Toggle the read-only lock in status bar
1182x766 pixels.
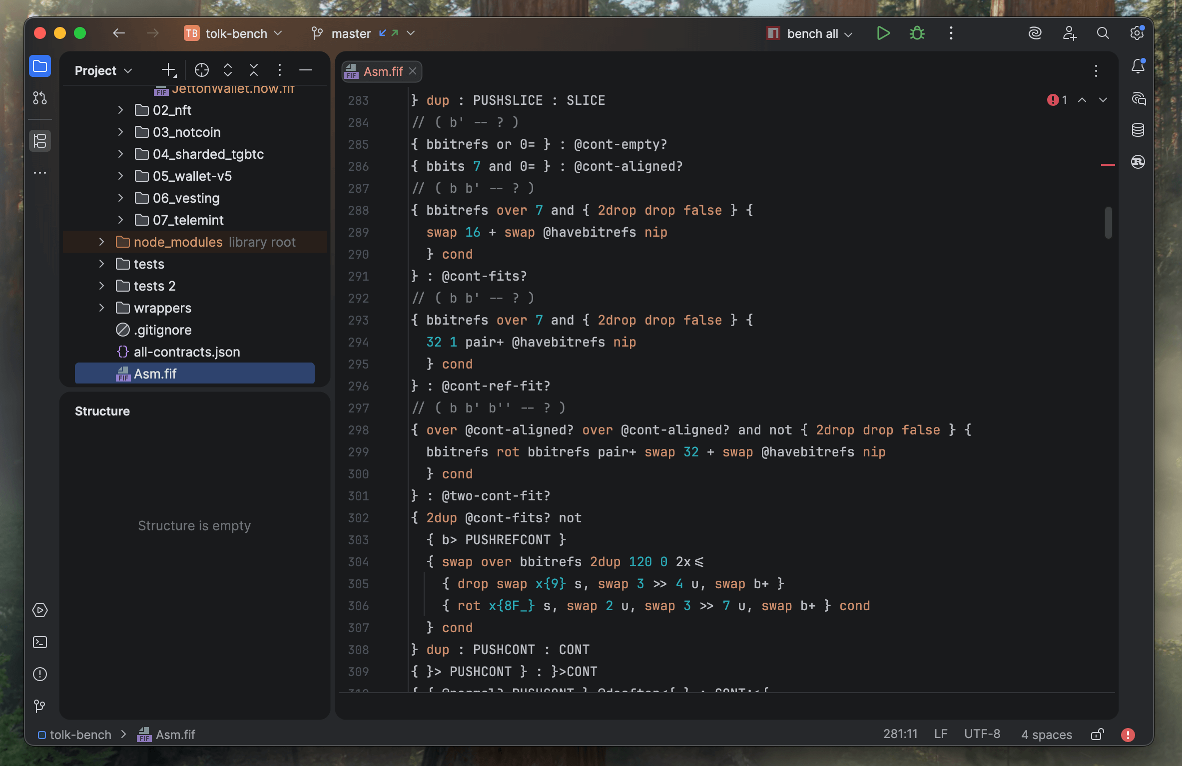coord(1097,734)
